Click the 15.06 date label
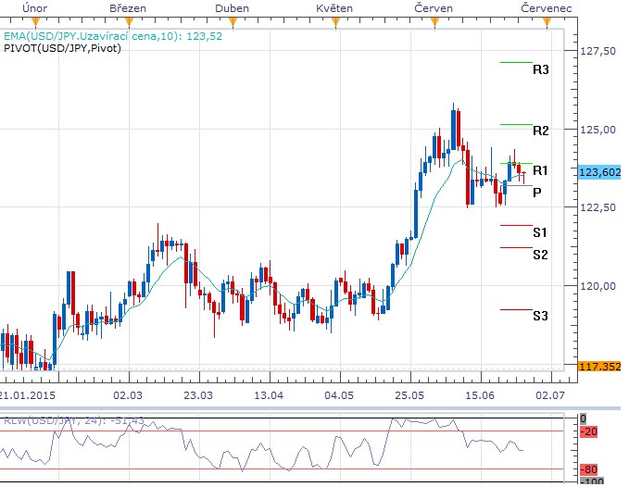The image size is (629, 487). [x=480, y=395]
